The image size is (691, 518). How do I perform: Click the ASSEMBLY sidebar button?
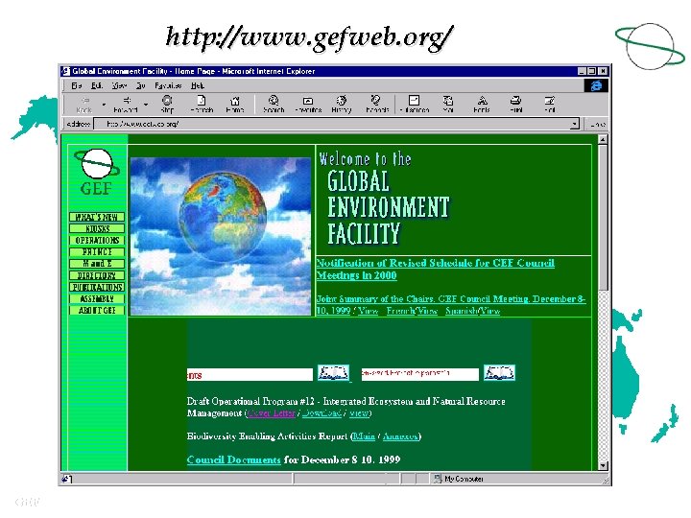(97, 299)
